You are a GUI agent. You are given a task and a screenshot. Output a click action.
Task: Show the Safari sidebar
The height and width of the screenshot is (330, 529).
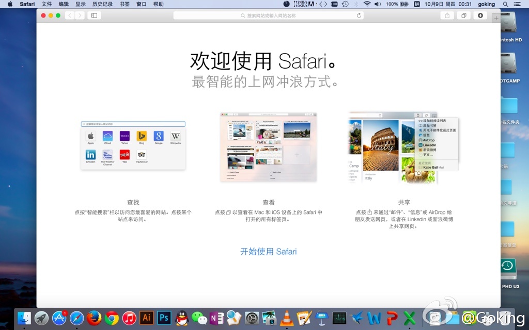94,15
